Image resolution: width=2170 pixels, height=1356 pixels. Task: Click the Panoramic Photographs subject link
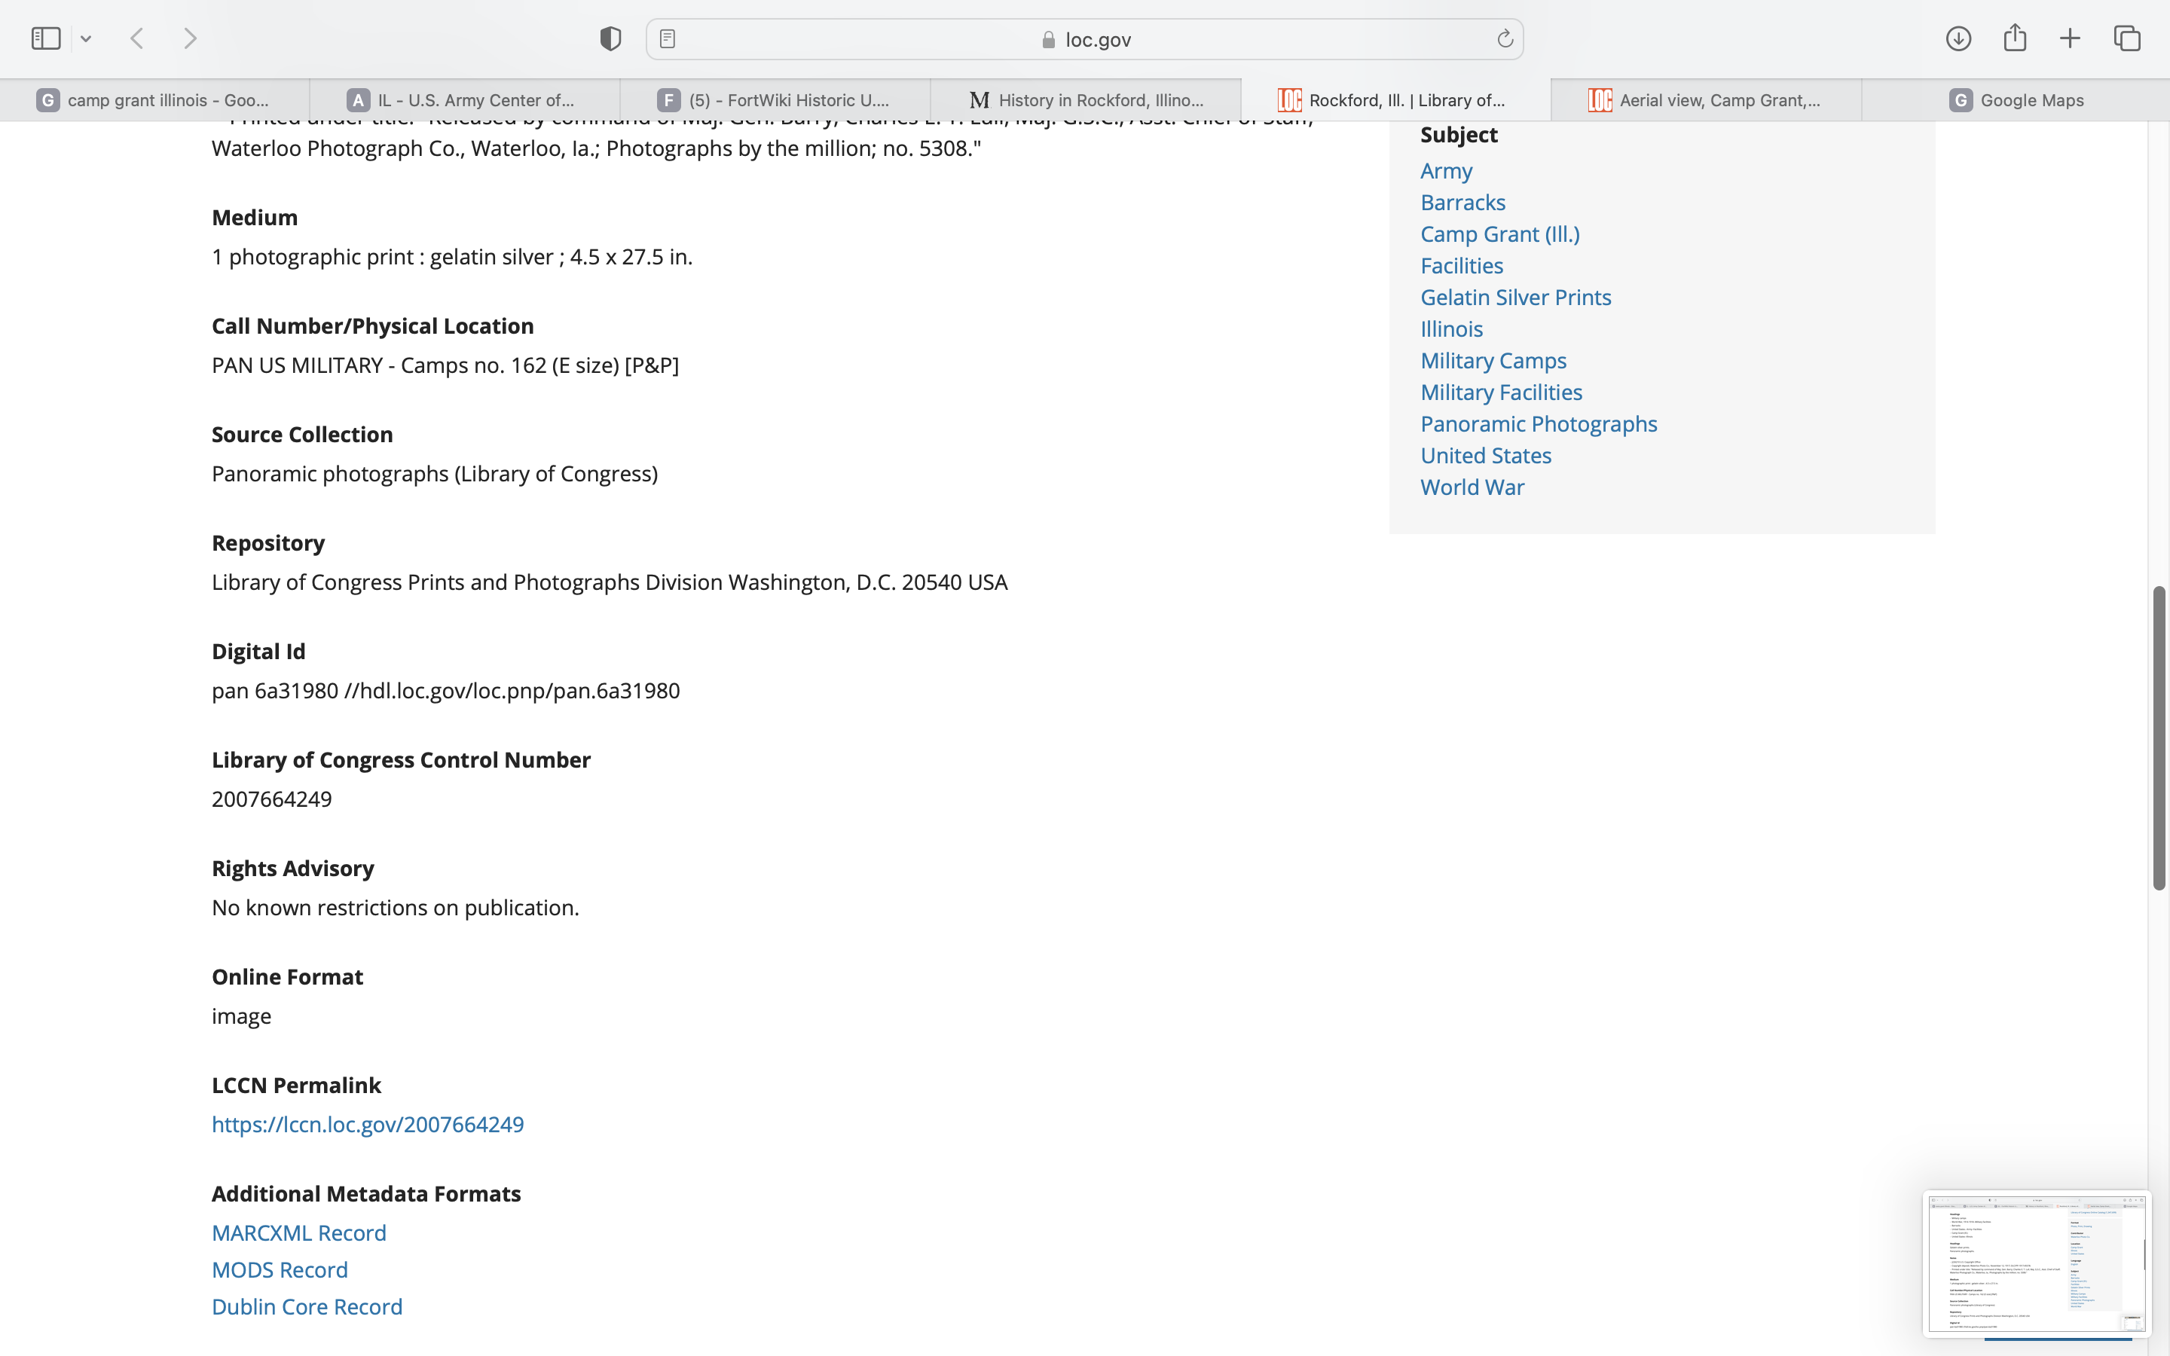tap(1539, 423)
